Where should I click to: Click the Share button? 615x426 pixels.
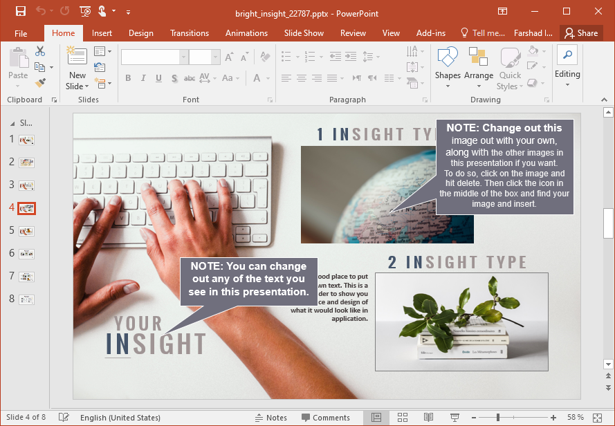580,33
